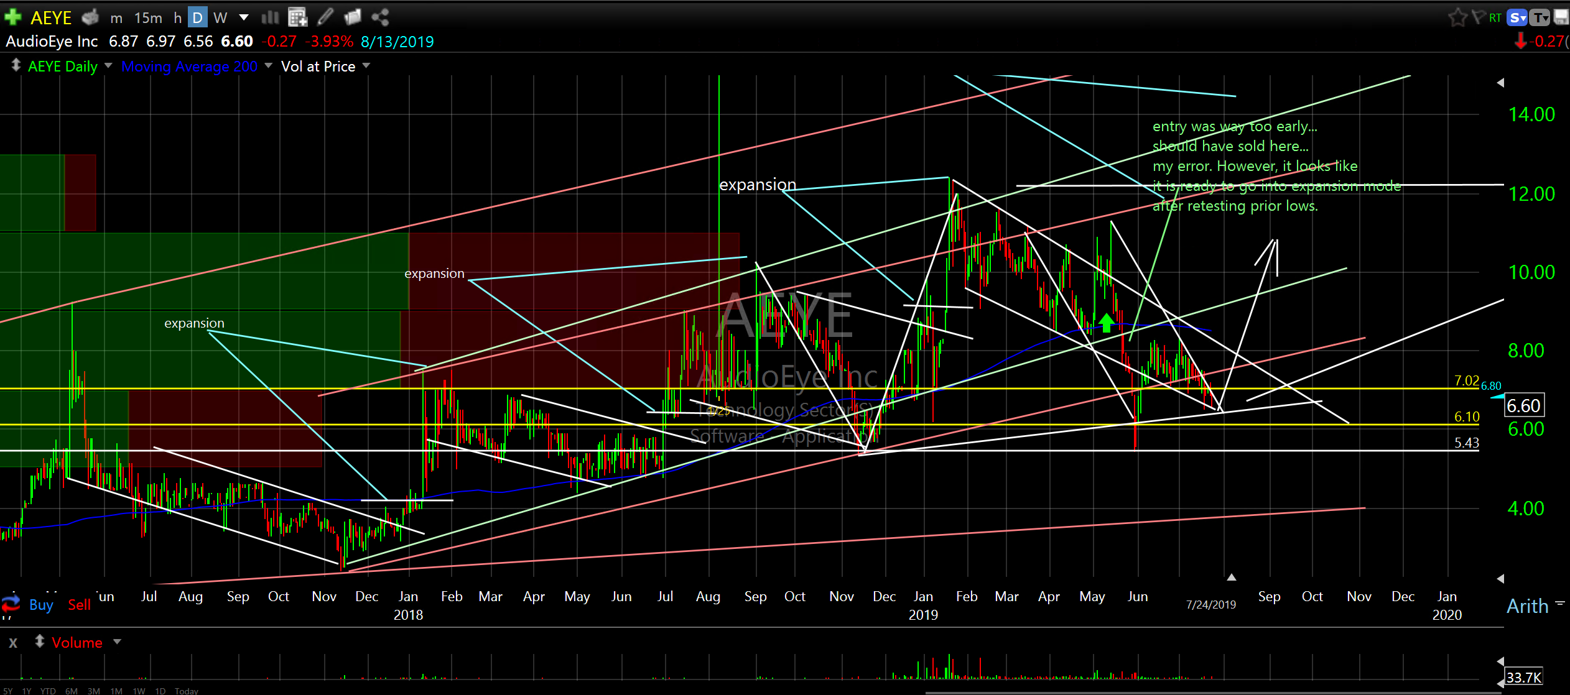Select the 6M time range

pos(72,691)
